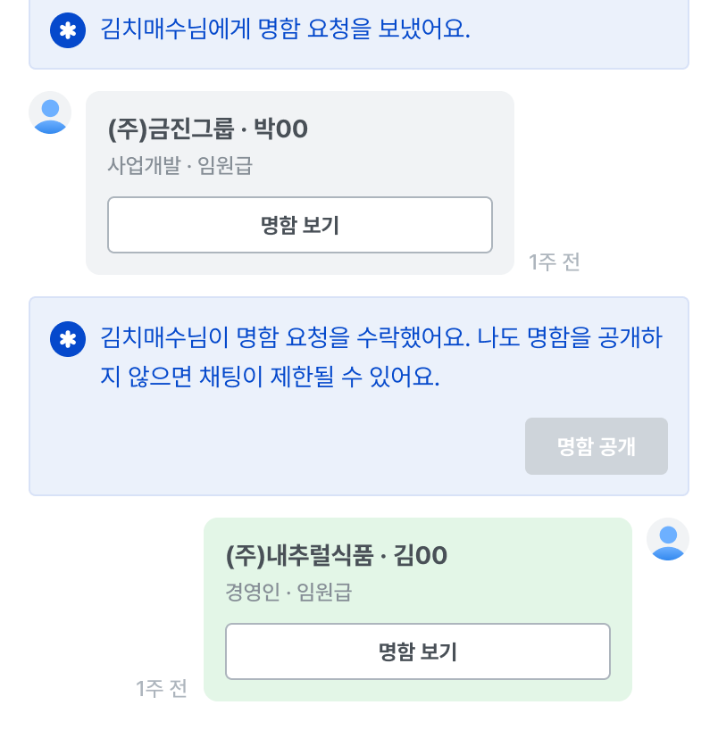Click the asterisk icon beside '명함 요청을 보냈어요'
Viewport: 718px width, 730px height.
68,30
